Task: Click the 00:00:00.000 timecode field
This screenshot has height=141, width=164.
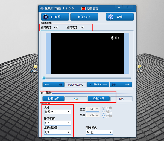Action: click(76, 85)
